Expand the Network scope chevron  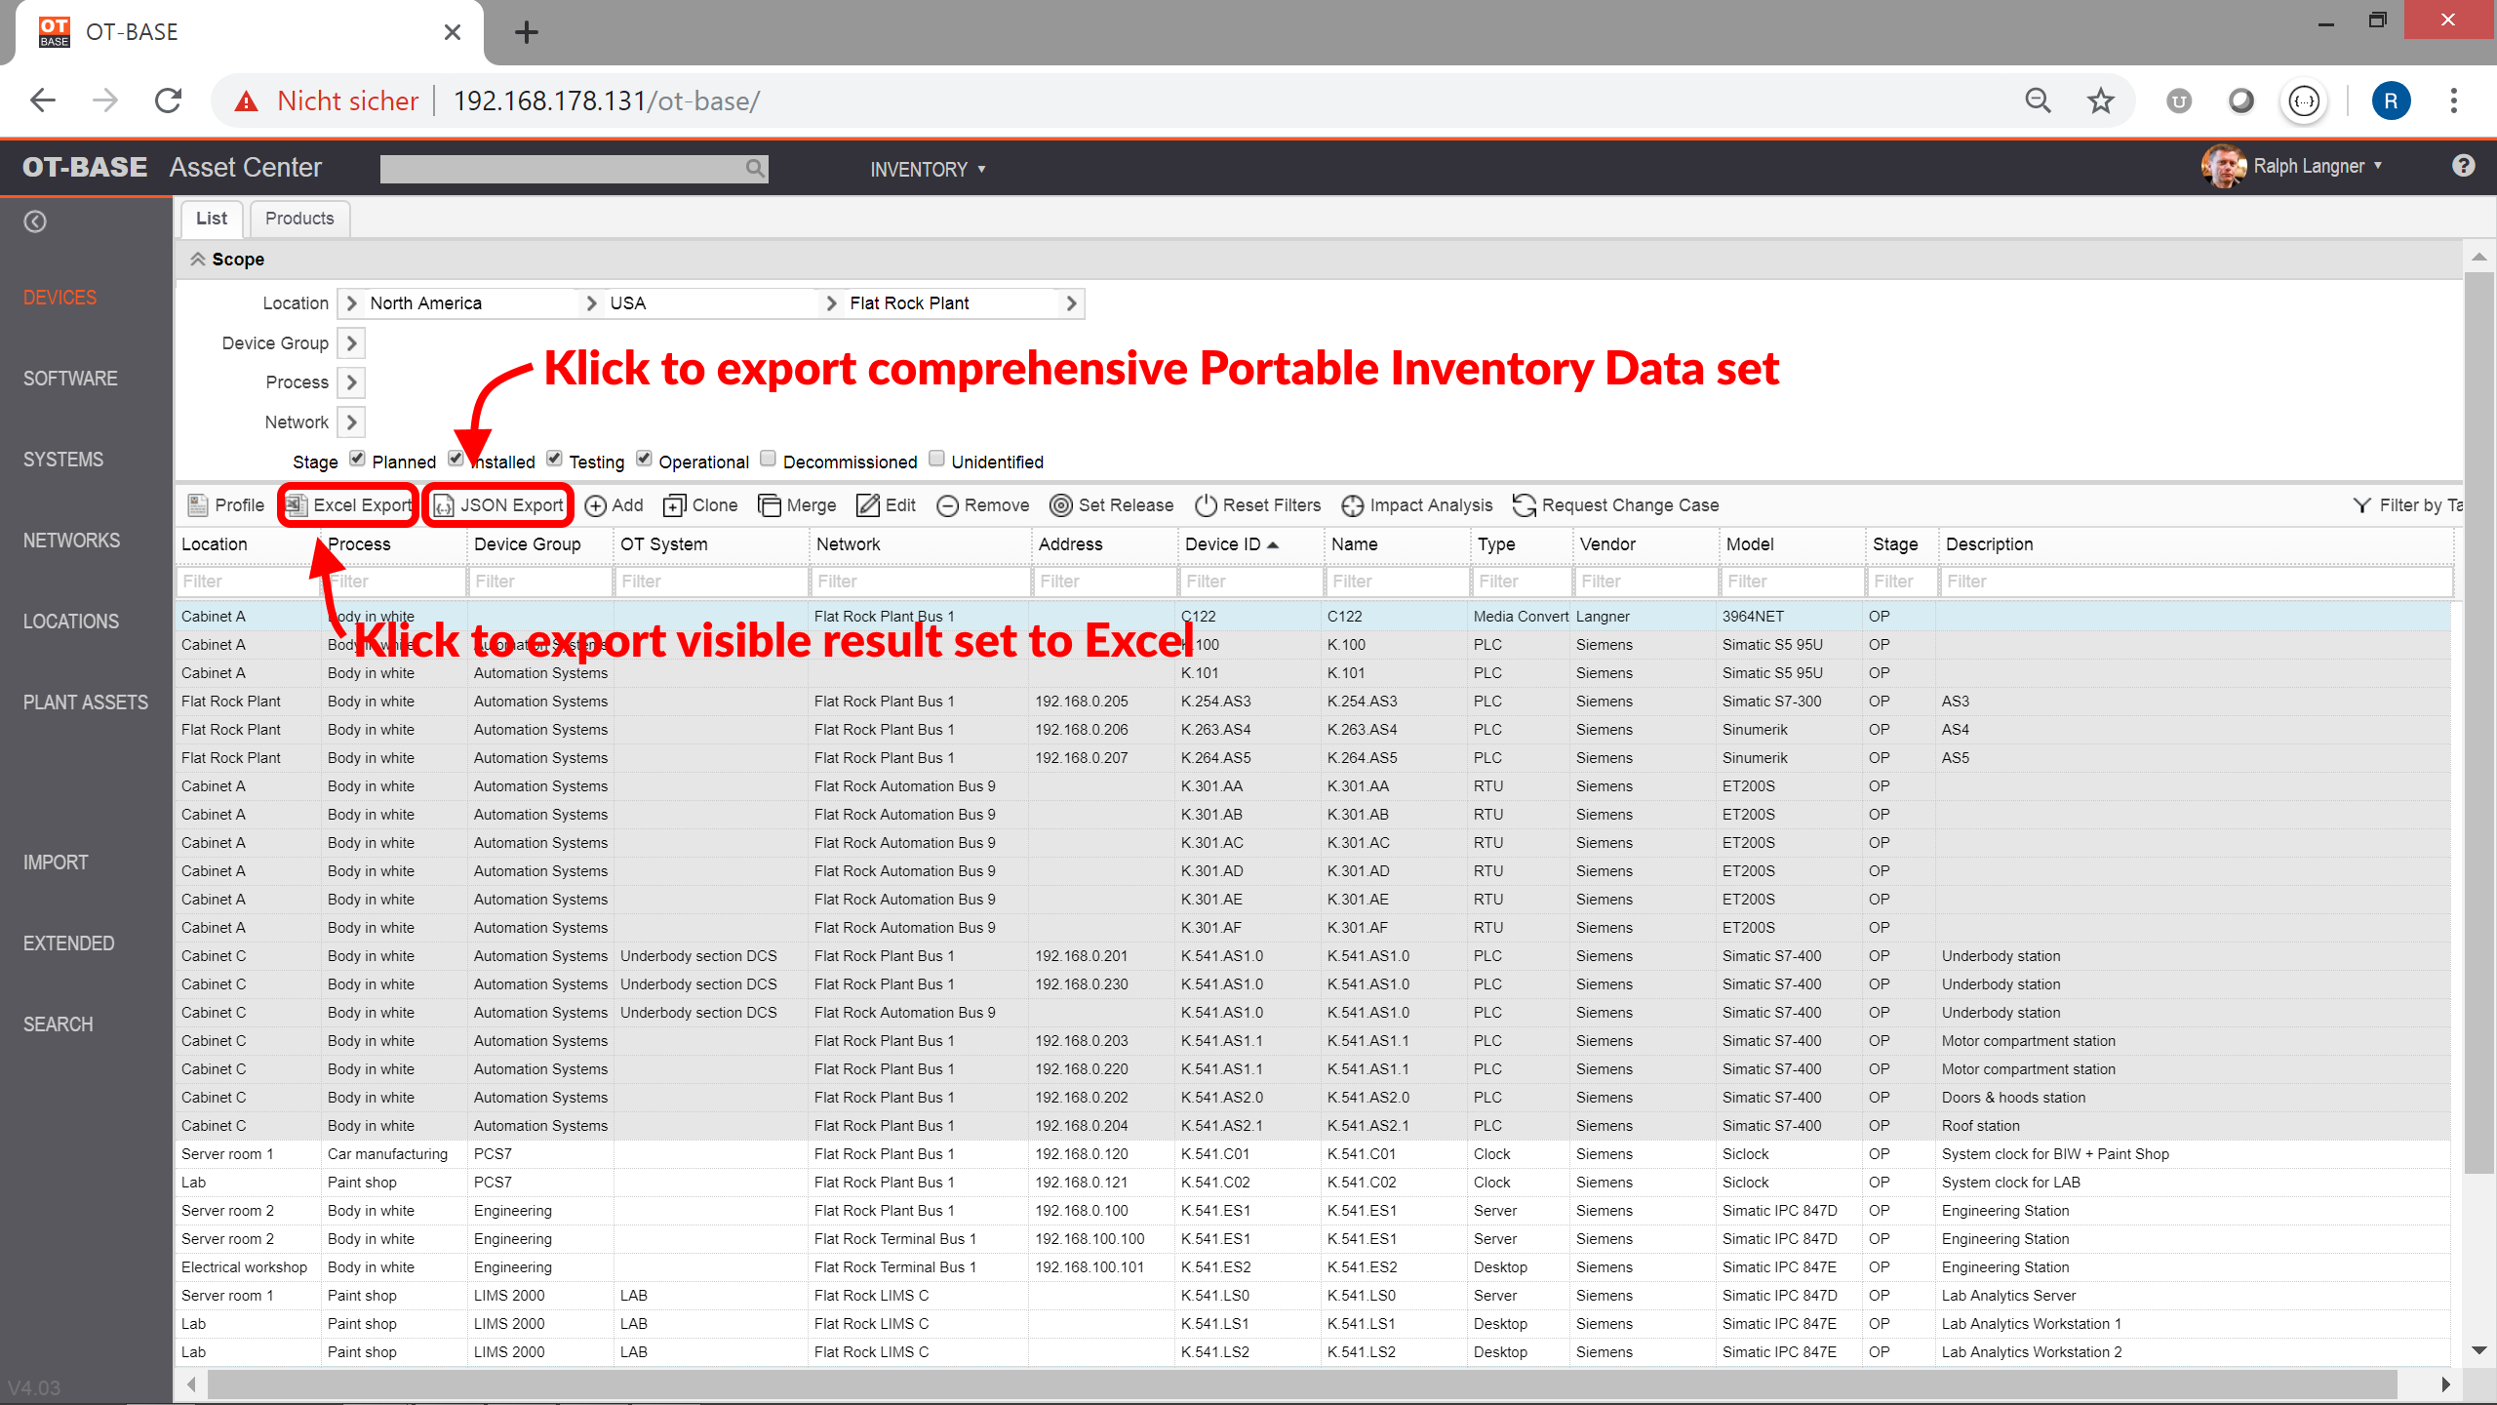click(x=352, y=422)
